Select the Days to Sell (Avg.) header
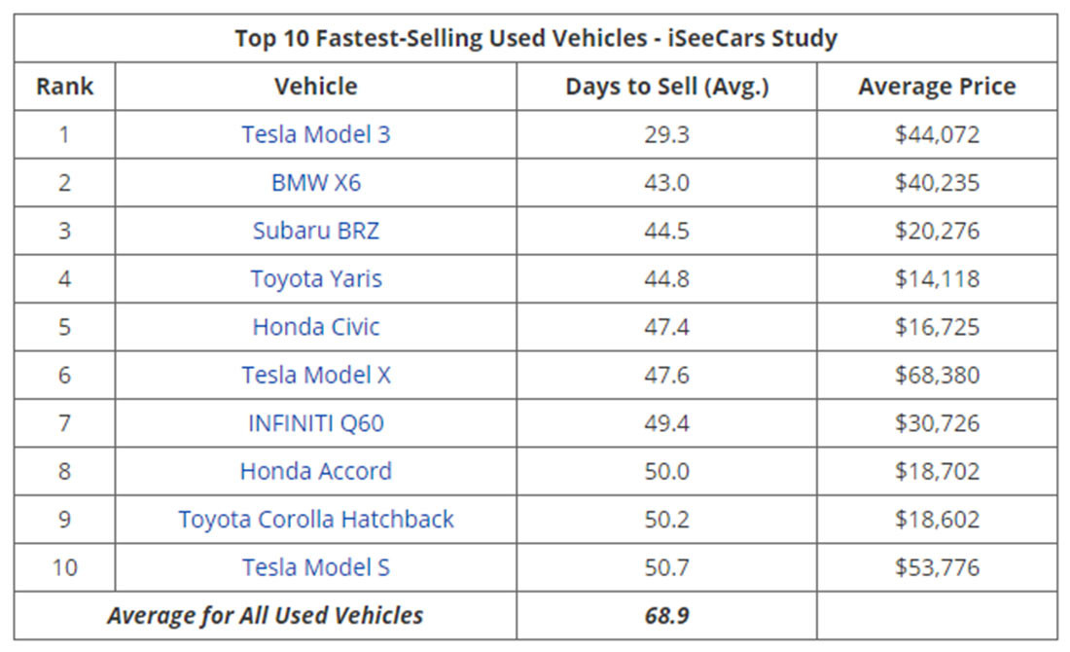Viewport: 1070px width, 652px height. pos(667,87)
